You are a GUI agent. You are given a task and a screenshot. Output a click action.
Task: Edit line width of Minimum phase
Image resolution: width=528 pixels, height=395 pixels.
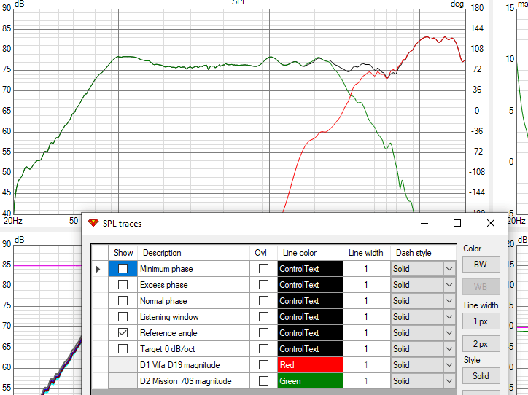pos(367,269)
